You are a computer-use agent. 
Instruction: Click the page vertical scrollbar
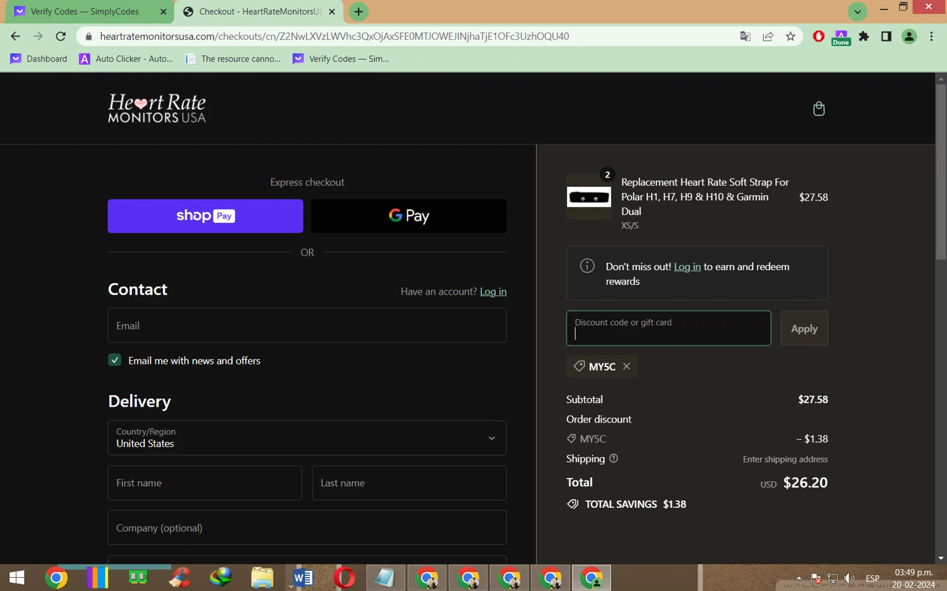click(x=941, y=172)
